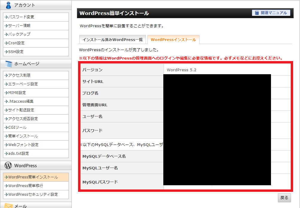Select the WordPressインストール tab

click(173, 40)
